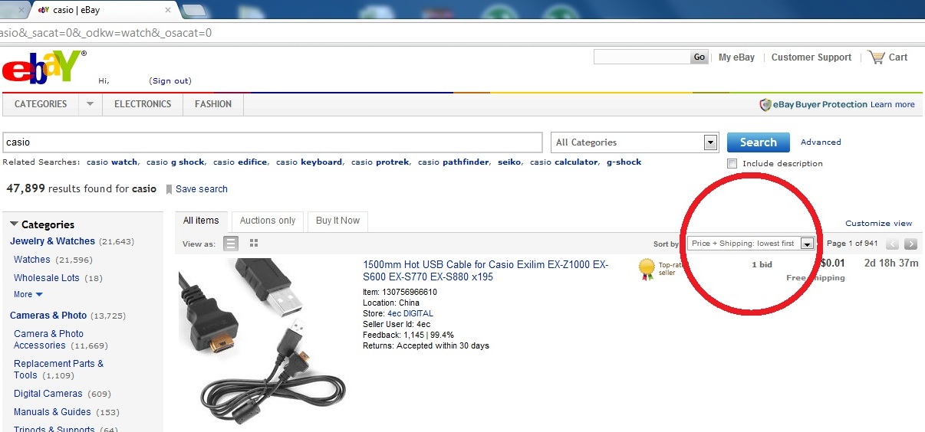Click related search casio g shock
Screen dimensions: 925x432
point(176,162)
